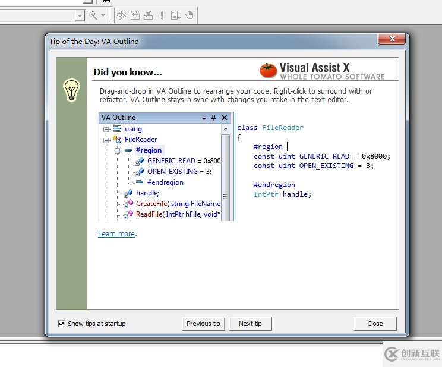Close the Tip of the Day dialog window
This screenshot has height=367, width=442.
coord(392,39)
